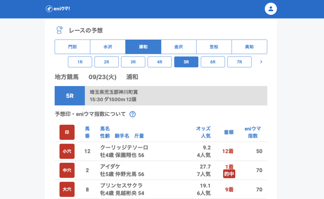
Task: Choose race 7R button
Action: pyautogui.click(x=240, y=62)
